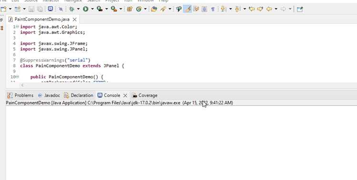
Task: Toggle Mark Occurrences highlighter
Action: [x=188, y=9]
